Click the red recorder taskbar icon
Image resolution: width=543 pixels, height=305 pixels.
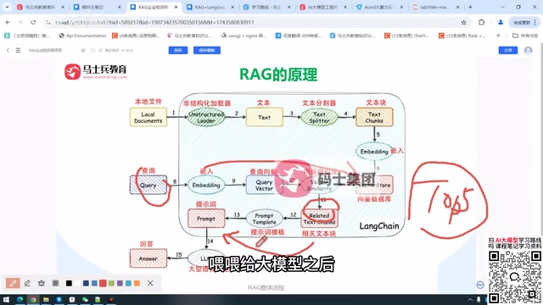click(111, 299)
